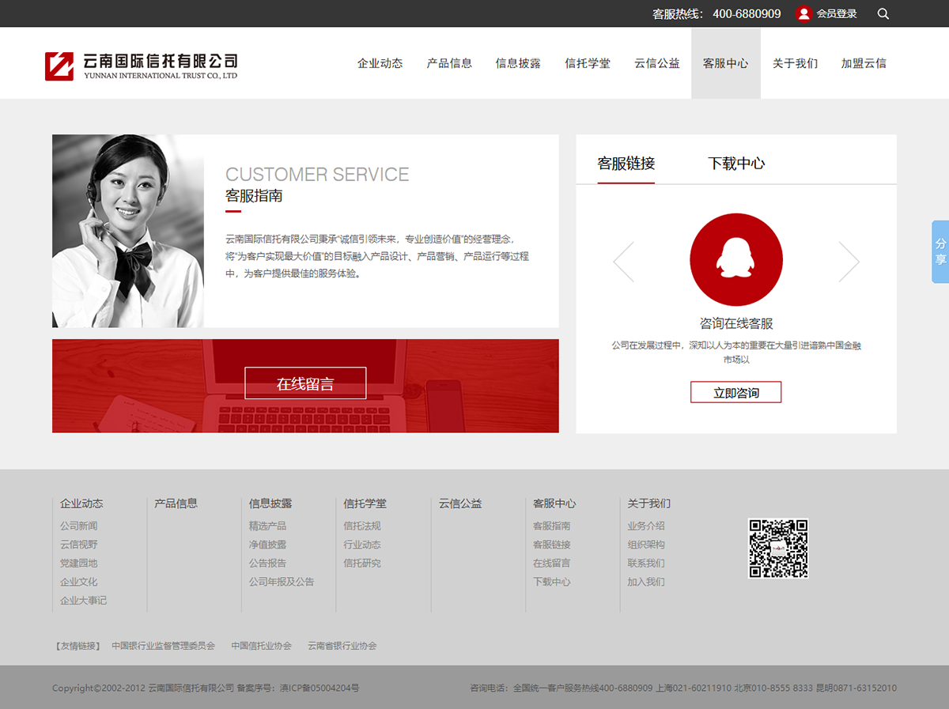Click the 在线留言 button on red banner
949x709 pixels.
[x=305, y=384]
